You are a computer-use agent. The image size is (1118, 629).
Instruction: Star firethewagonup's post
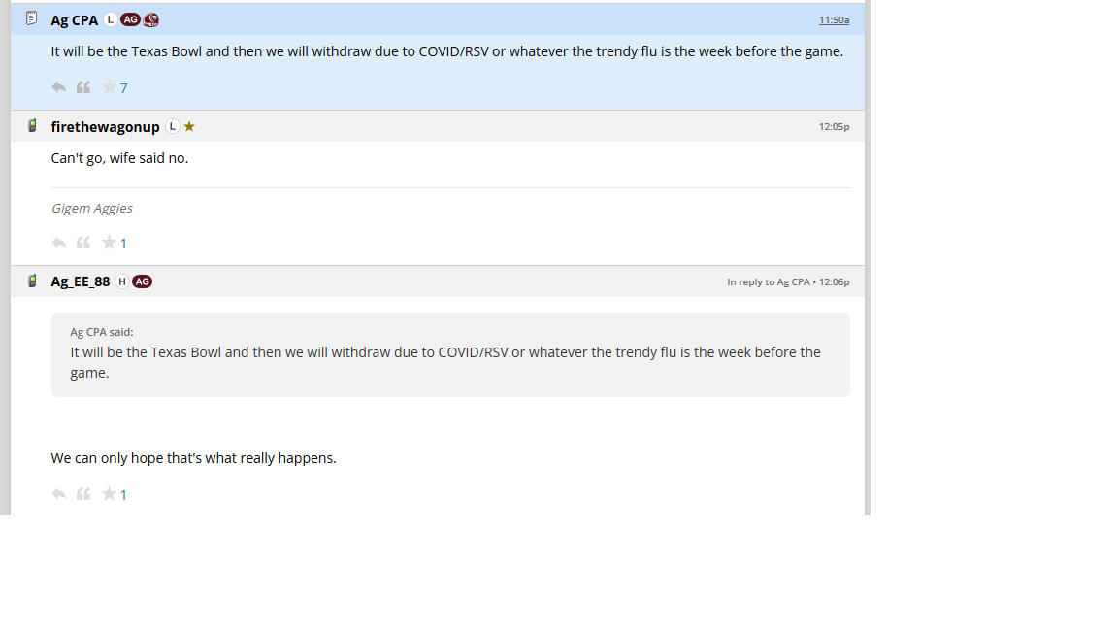pos(109,243)
